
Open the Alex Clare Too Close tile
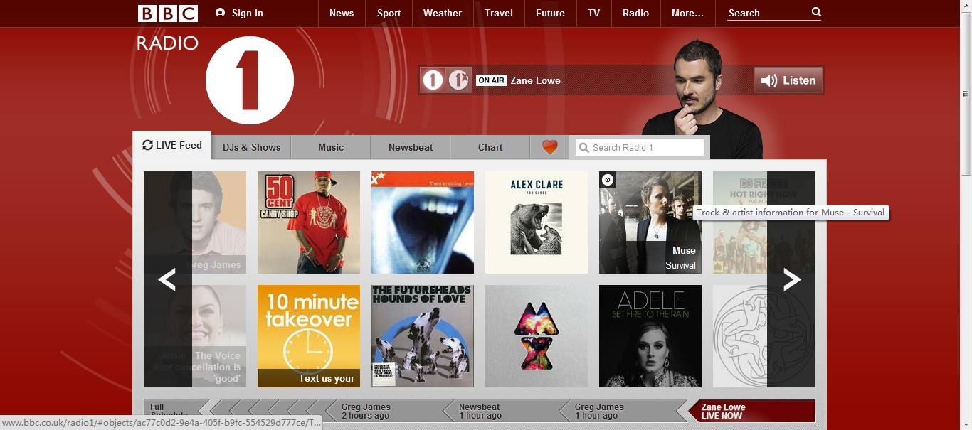pos(537,222)
